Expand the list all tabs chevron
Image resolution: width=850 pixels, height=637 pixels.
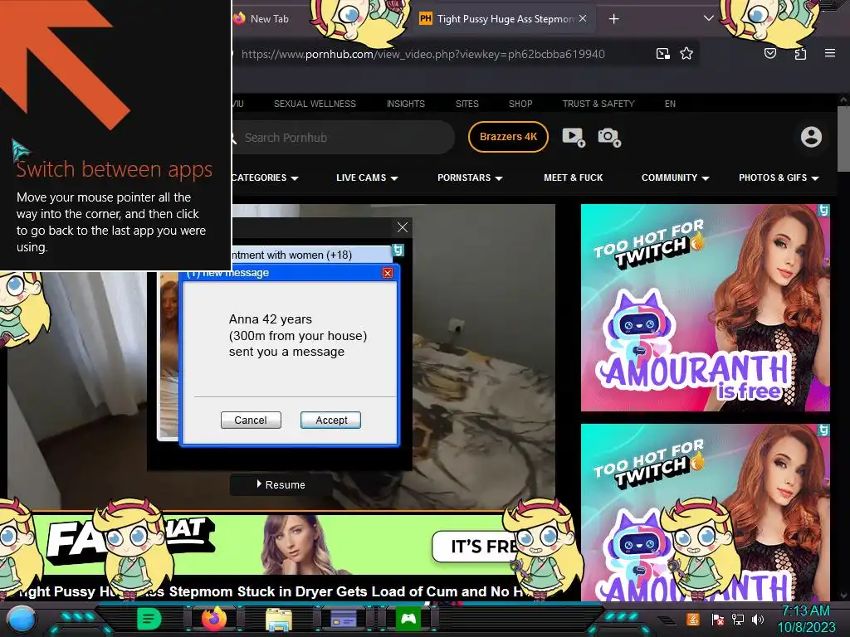(x=708, y=18)
